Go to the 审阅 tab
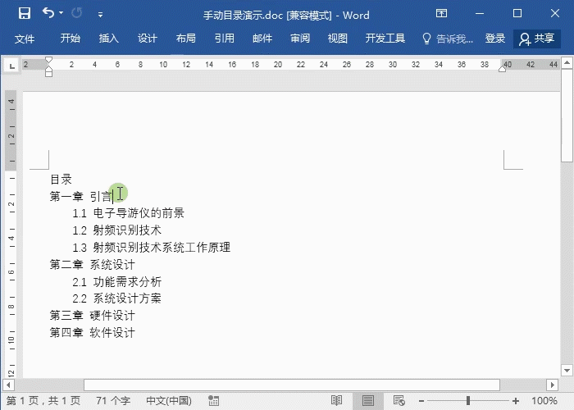Viewport: 574px width, 410px height. click(x=300, y=38)
